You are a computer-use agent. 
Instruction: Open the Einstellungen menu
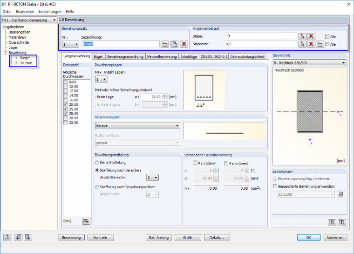coord(50,12)
